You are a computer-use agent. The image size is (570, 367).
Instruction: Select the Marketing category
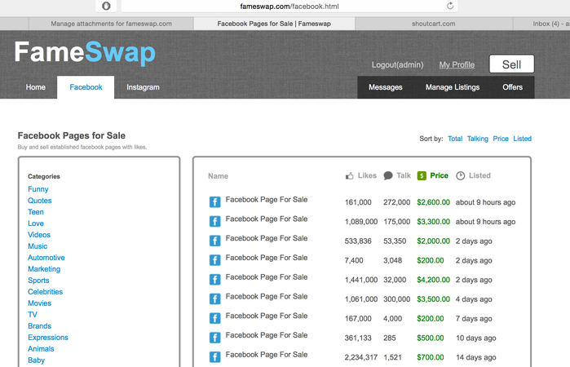(x=44, y=269)
